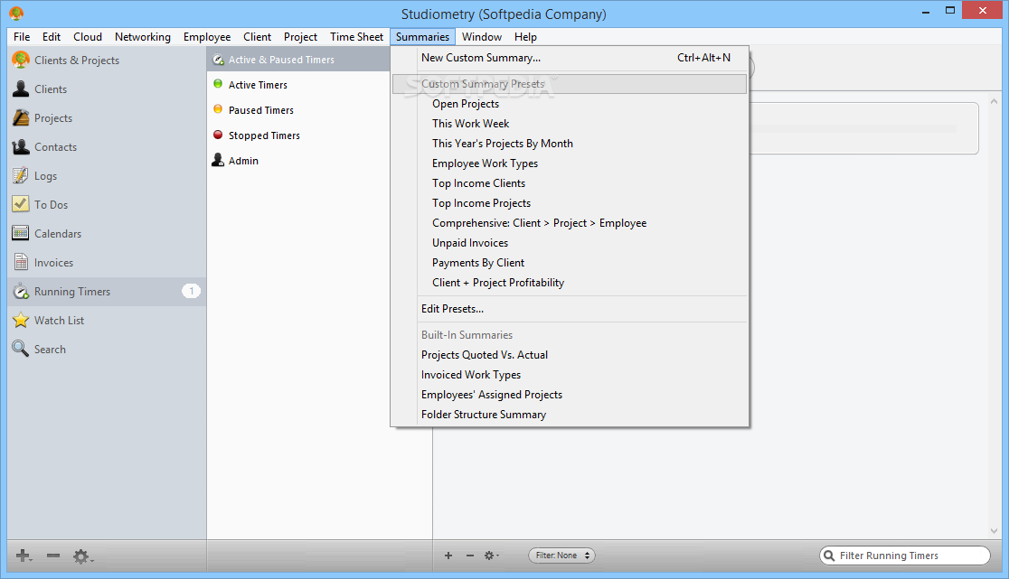Select the Search magnifier icon in sidebar
Screen dimensions: 1009x579
point(21,349)
